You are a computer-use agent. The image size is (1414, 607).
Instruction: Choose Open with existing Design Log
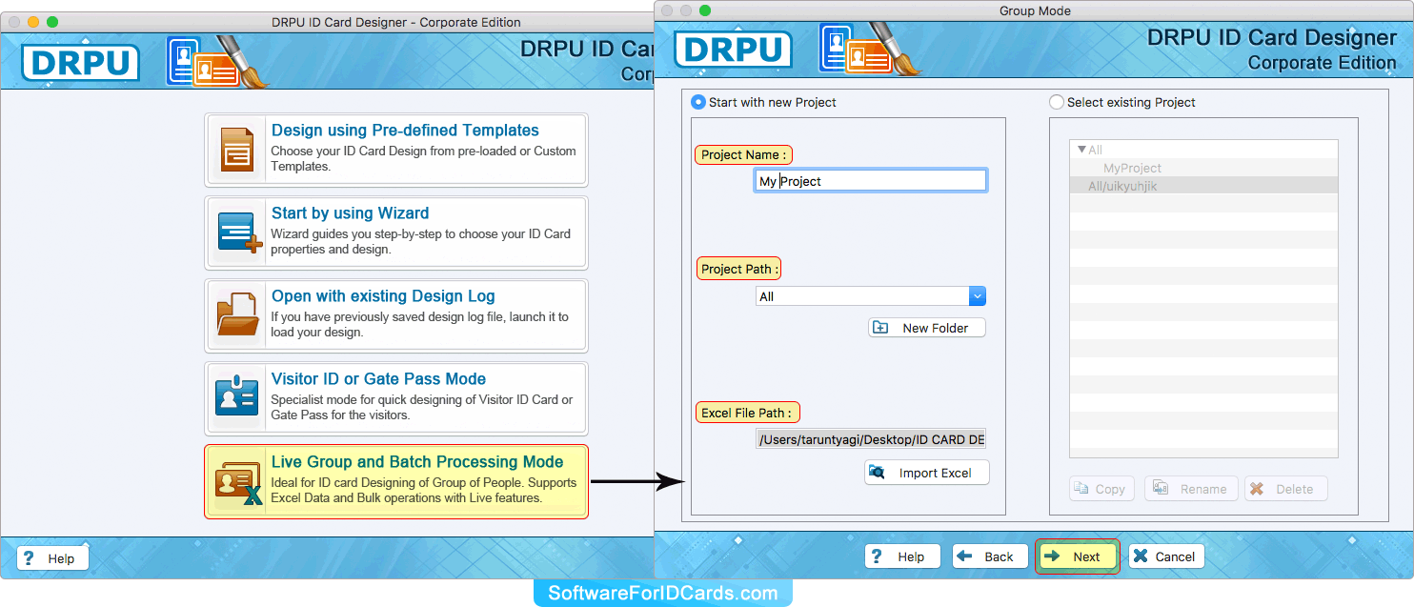coord(396,316)
